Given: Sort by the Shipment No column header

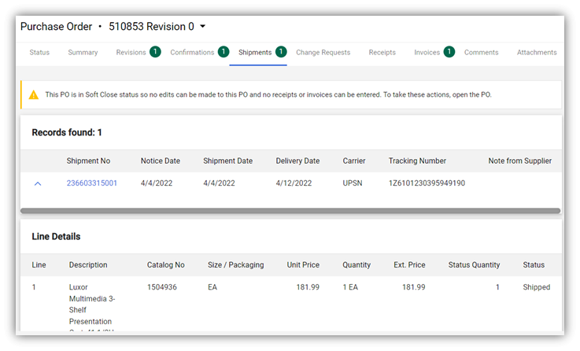Looking at the screenshot, I should click(x=88, y=161).
